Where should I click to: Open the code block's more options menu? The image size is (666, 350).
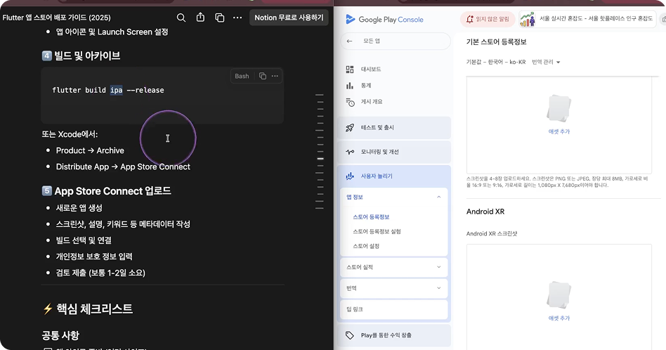point(275,76)
